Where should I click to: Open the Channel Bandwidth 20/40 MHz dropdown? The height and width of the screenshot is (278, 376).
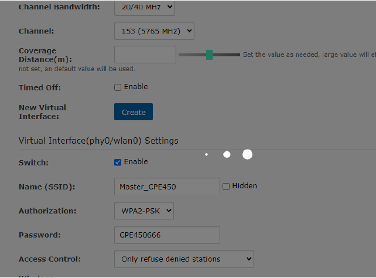(144, 7)
